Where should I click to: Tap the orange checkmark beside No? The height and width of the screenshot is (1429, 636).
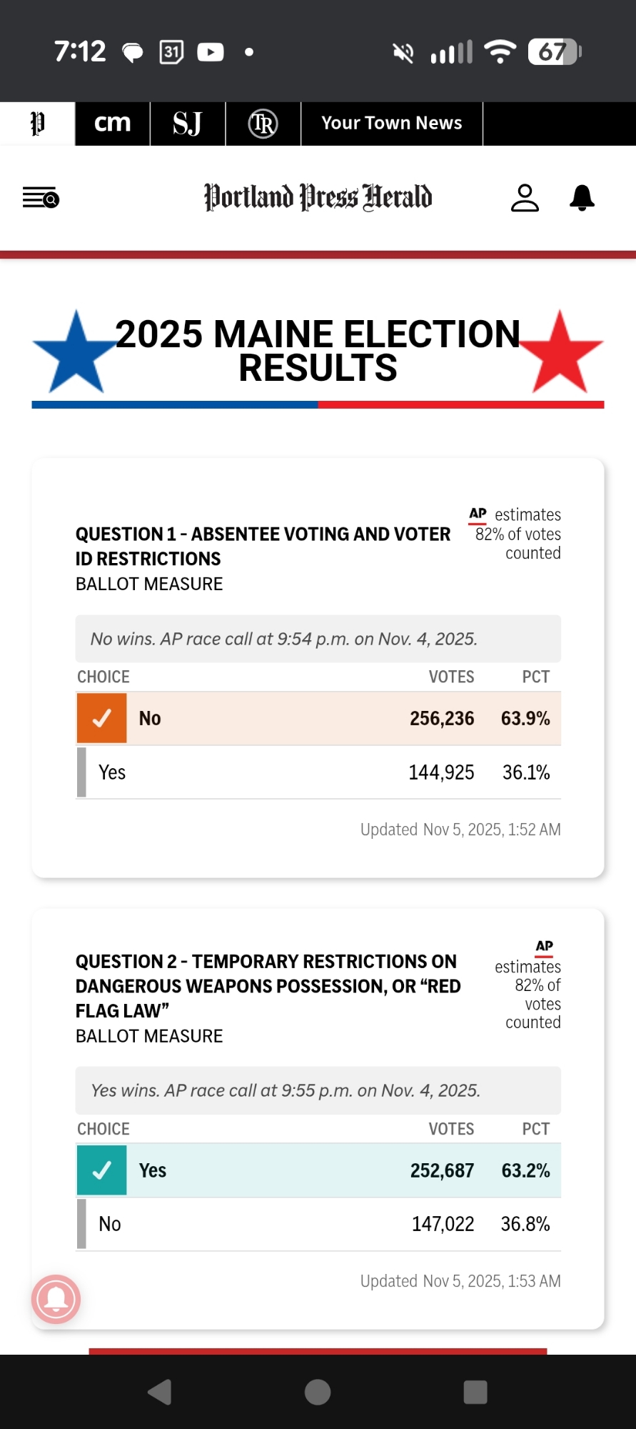[102, 718]
